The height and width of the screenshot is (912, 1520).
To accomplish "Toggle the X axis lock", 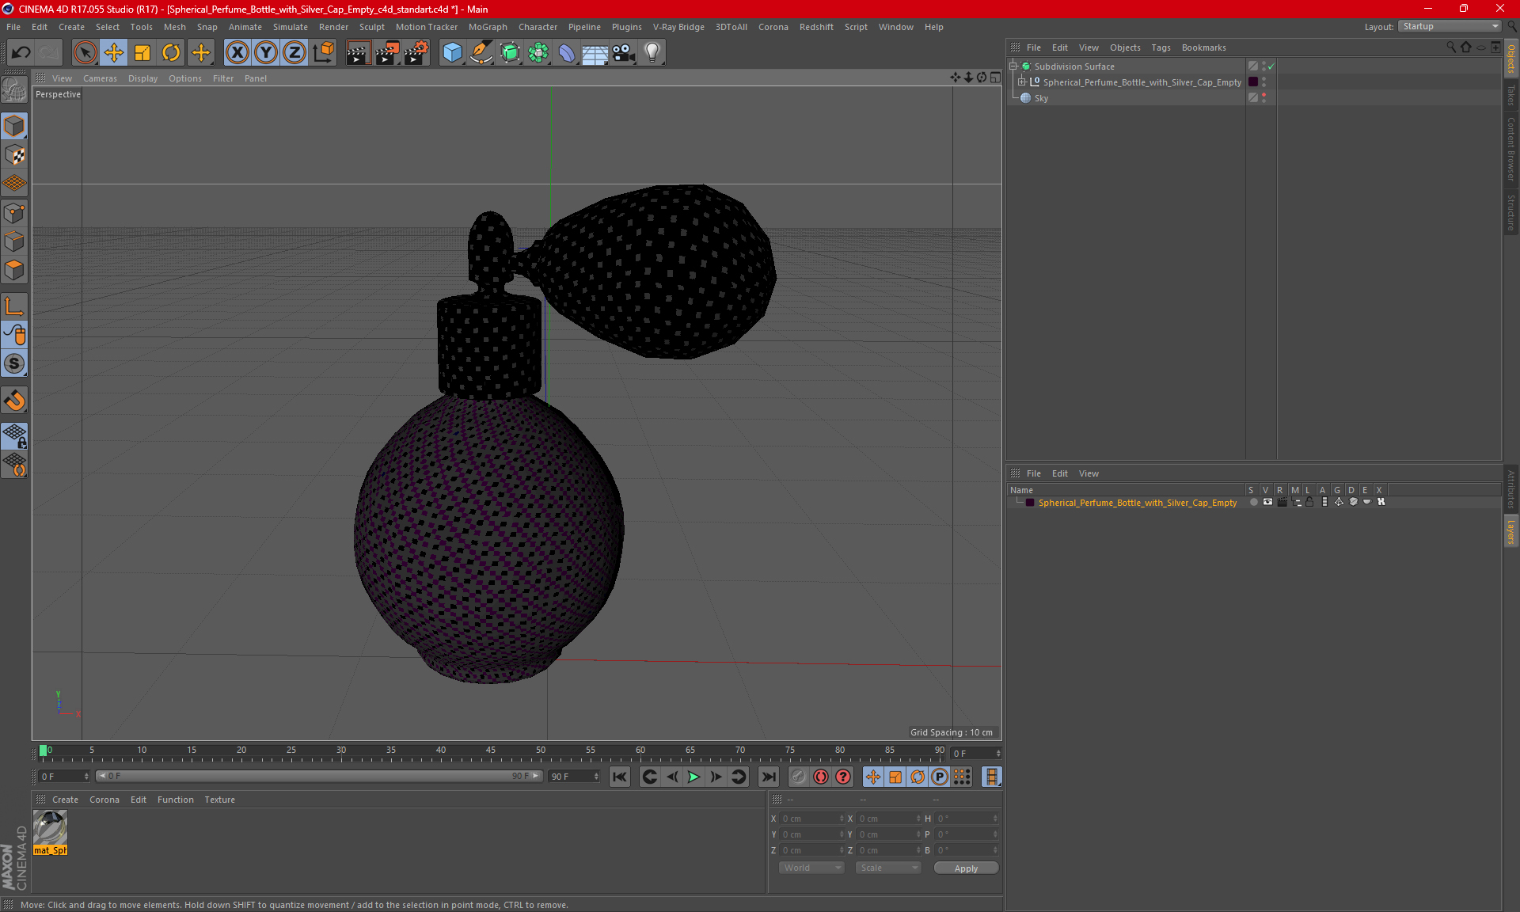I will click(237, 53).
